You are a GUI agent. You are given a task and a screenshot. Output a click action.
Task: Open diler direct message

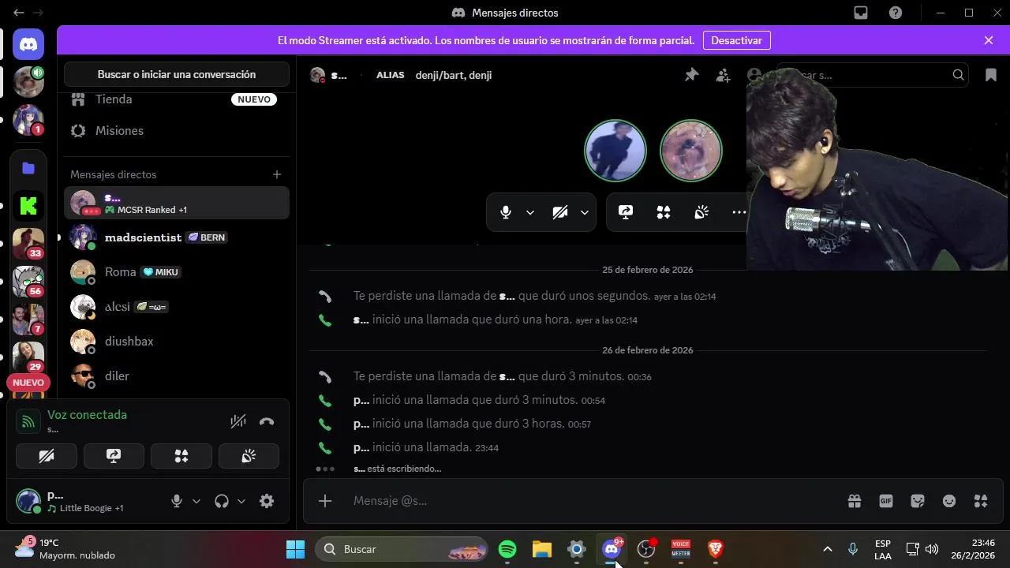(177, 376)
